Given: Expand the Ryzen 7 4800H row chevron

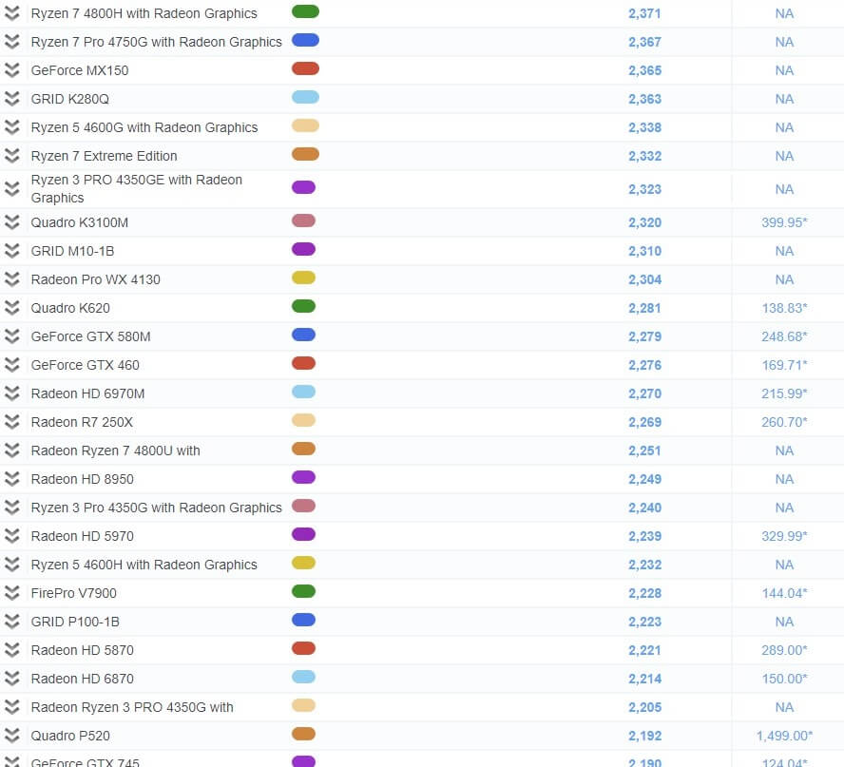Looking at the screenshot, I should pos(11,13).
